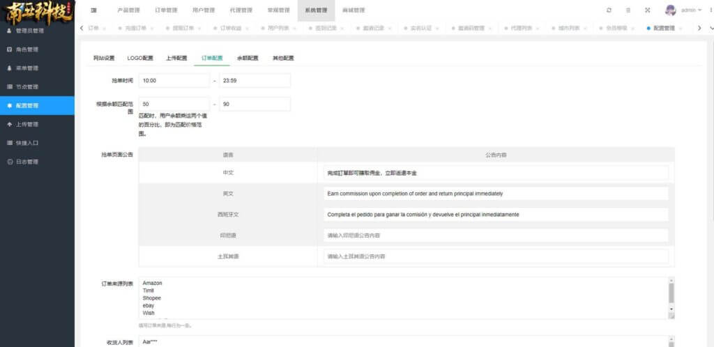Click the 中文 announcement input field

tap(496, 173)
